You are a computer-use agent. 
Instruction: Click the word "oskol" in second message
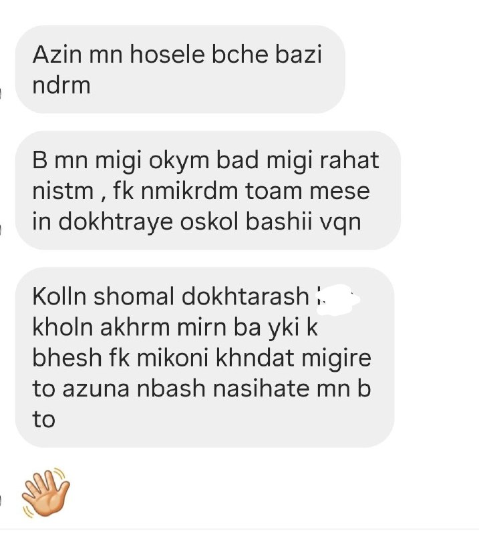point(209,222)
